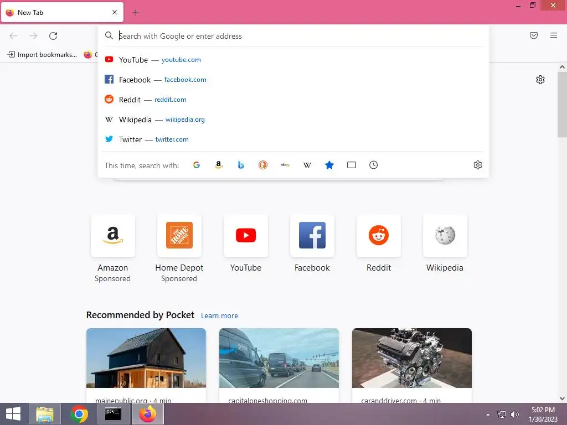This screenshot has height=425, width=567.
Task: Open the mainepublic.org house article
Action: click(x=146, y=365)
